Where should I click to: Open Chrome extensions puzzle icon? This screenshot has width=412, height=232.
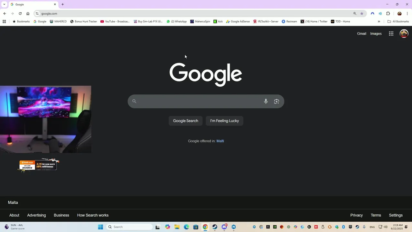coord(388,14)
